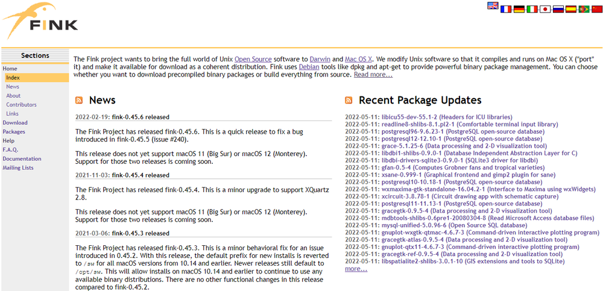Click the 2022-02-19 news date
This screenshot has height=291, width=603.
click(x=93, y=117)
